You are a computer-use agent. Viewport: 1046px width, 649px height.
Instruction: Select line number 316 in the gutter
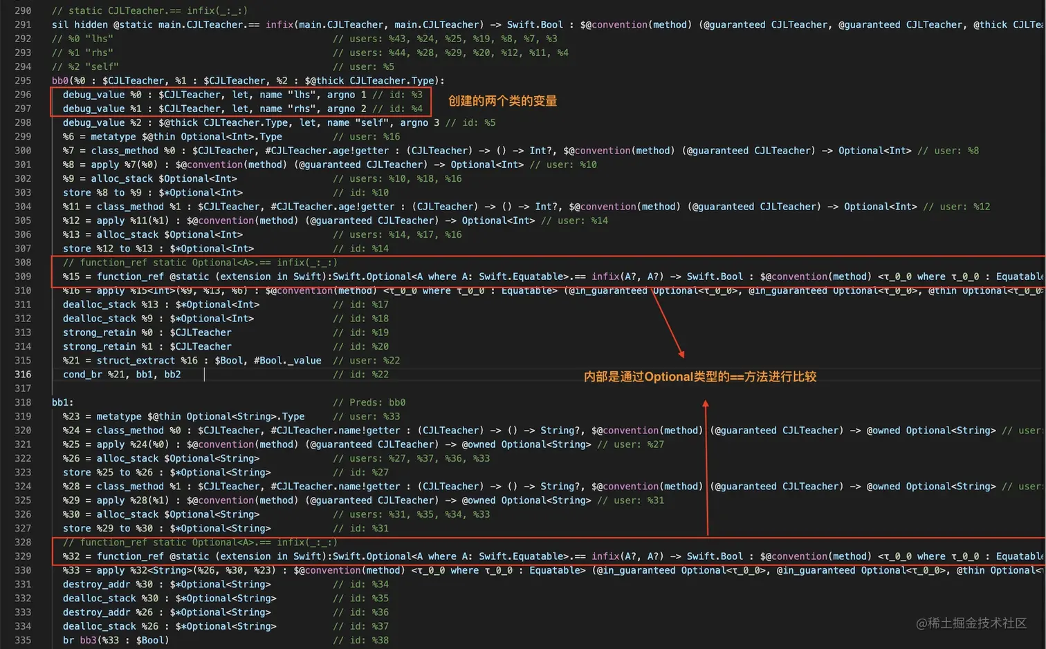pos(23,374)
